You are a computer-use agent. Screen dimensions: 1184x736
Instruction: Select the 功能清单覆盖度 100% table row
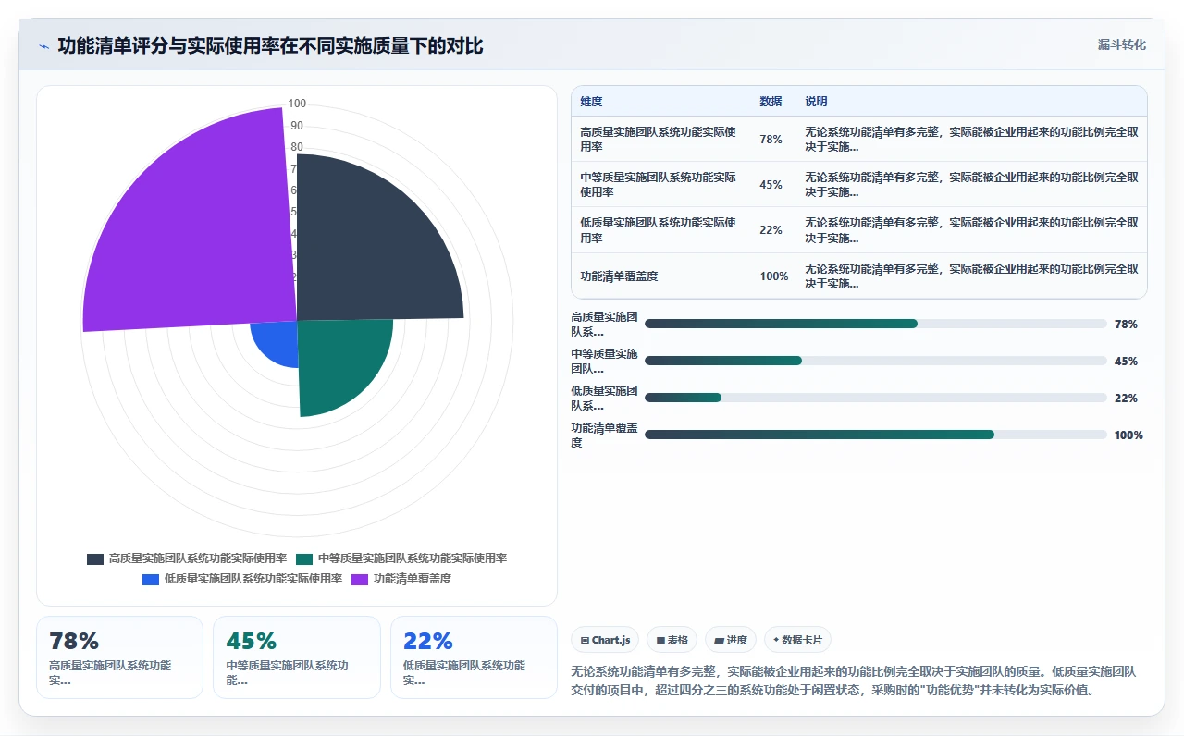[x=858, y=276]
